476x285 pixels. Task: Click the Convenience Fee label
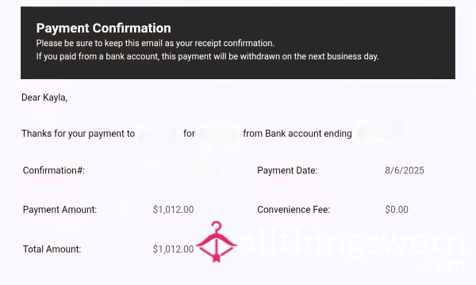(x=294, y=210)
